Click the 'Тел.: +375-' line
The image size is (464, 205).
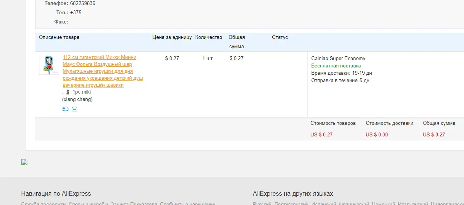[70, 13]
